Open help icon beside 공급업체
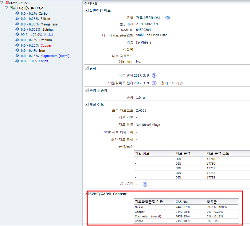 pyautogui.click(x=145, y=184)
